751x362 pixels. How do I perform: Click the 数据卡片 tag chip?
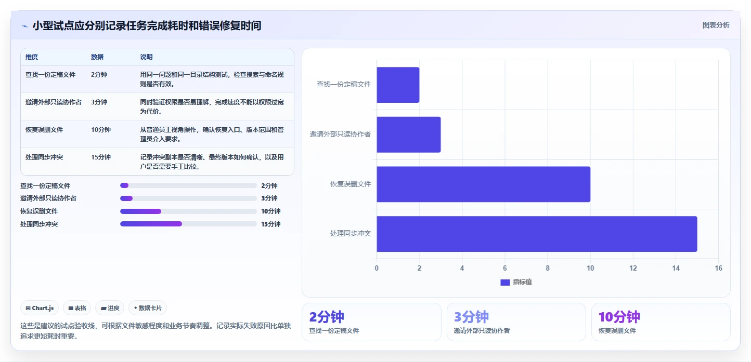tap(148, 308)
